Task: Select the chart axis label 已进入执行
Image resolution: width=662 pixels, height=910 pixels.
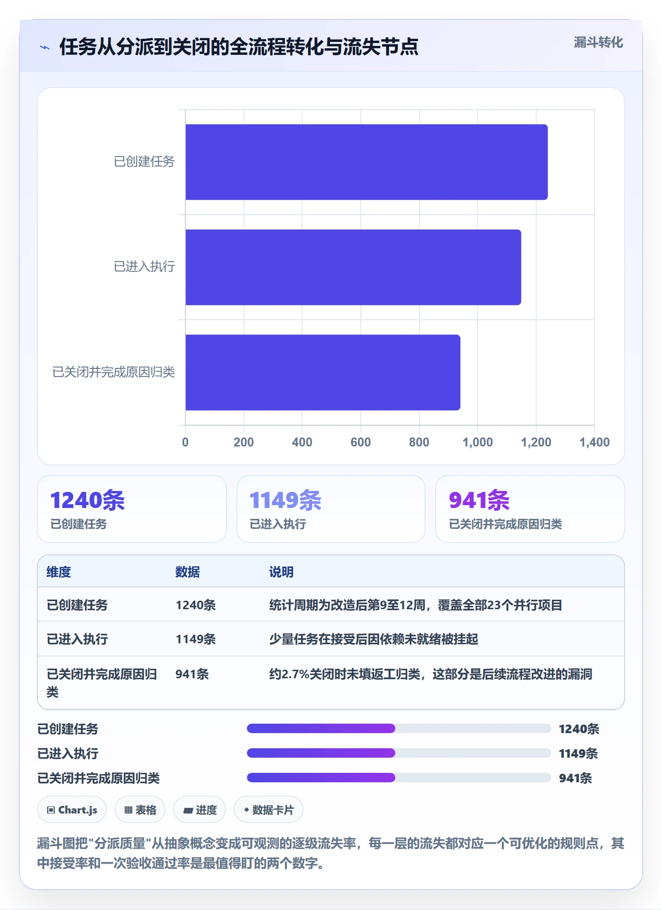Action: click(x=144, y=267)
